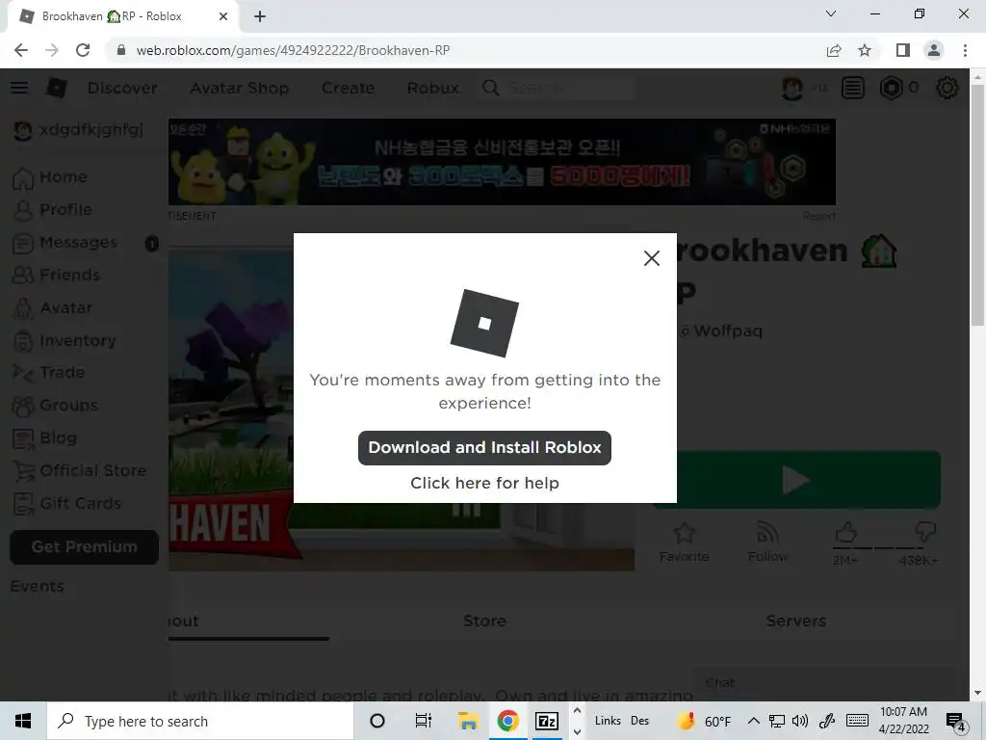Close the Brookhaven RP tab
The width and height of the screenshot is (986, 740).
pos(223,16)
